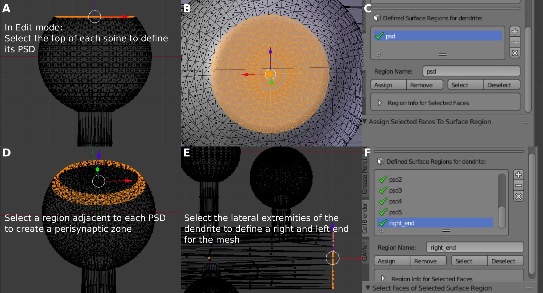Click the Region Name field containing right_end

coord(475,247)
